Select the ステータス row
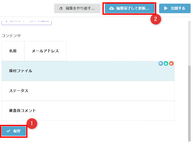The width and height of the screenshot is (193, 145). [88, 91]
